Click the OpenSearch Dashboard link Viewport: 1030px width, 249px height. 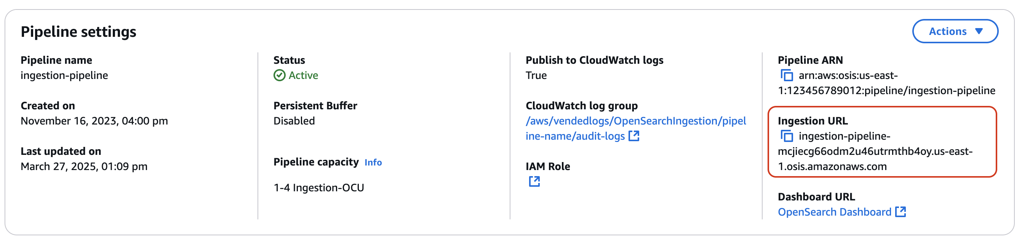point(836,211)
